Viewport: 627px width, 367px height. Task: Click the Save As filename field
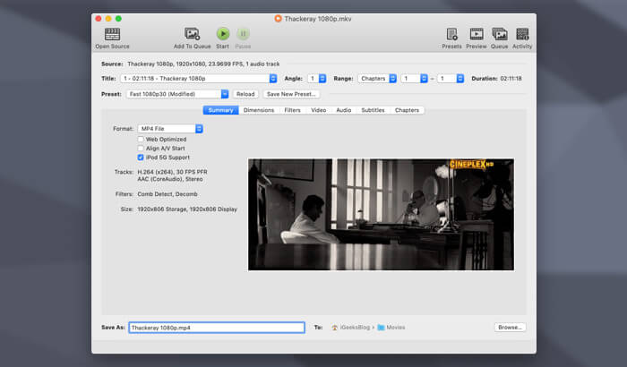point(217,328)
